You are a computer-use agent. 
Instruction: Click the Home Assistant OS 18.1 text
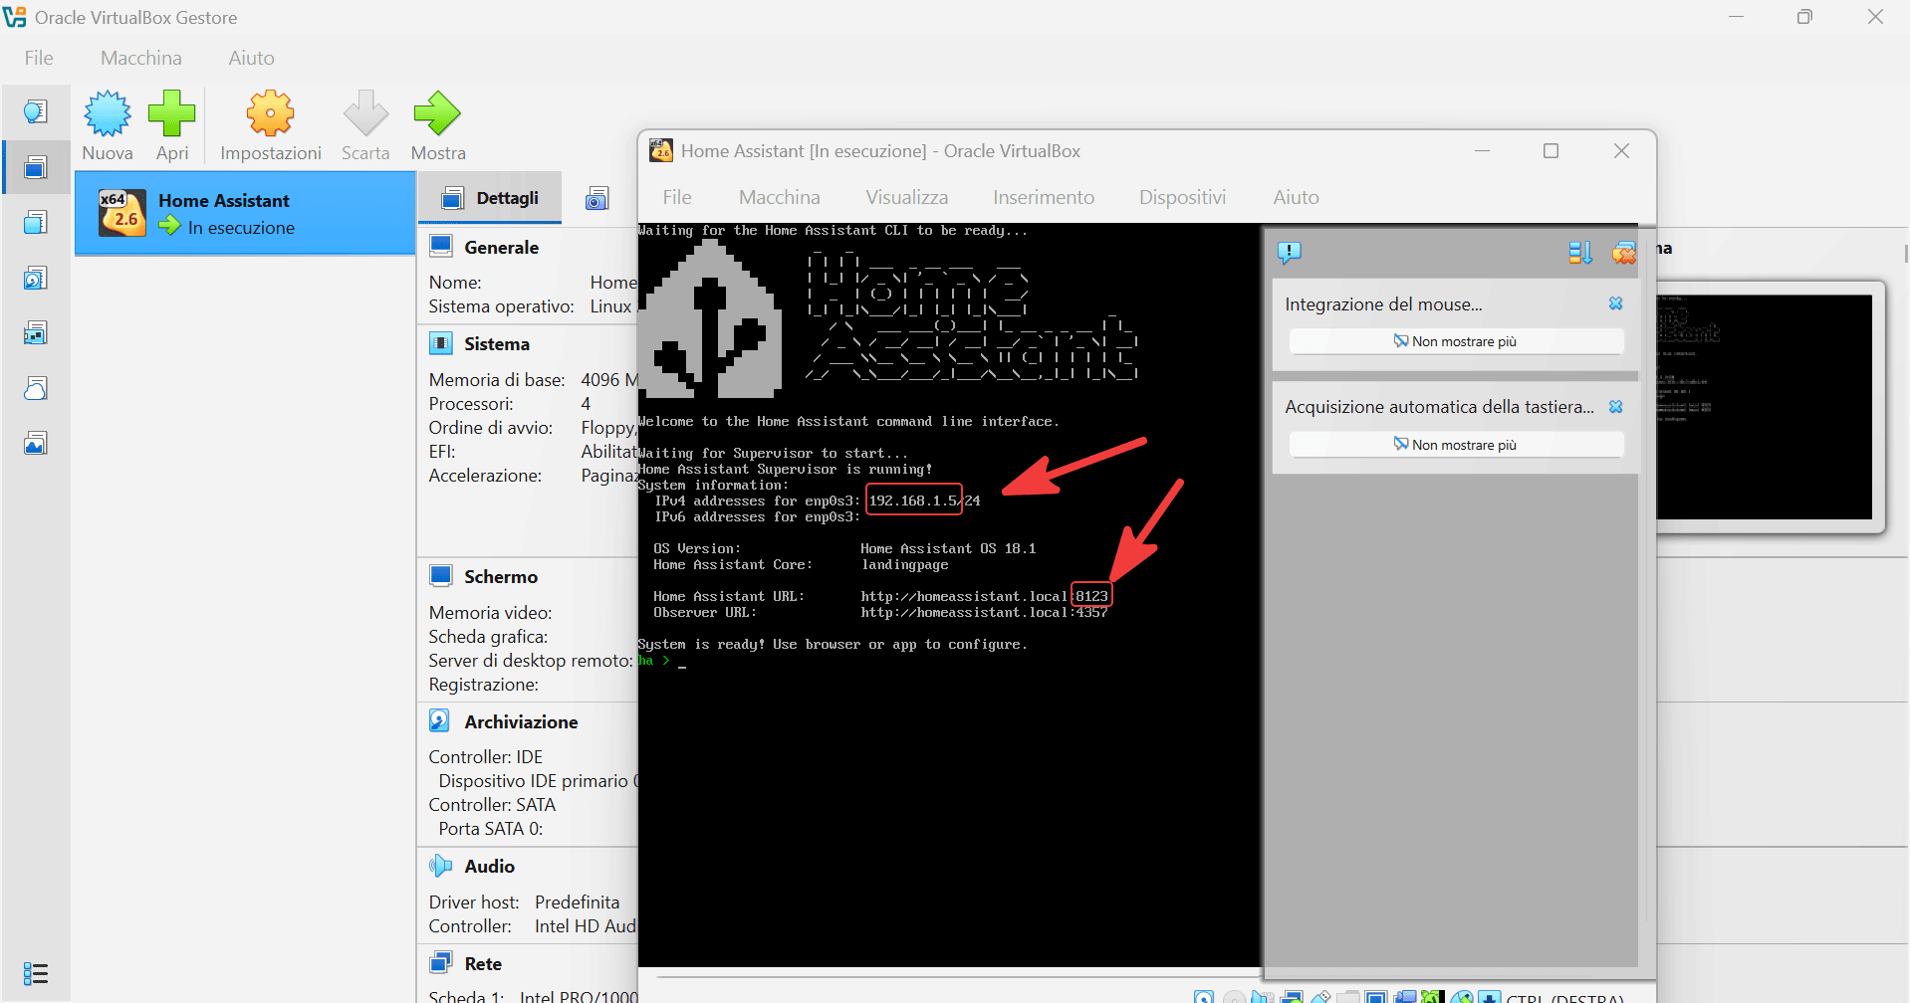click(x=948, y=548)
